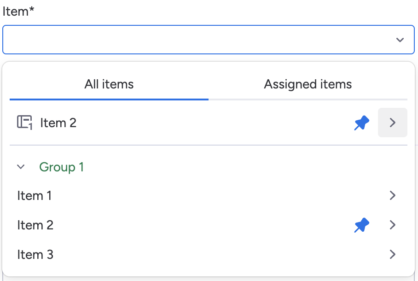The image size is (418, 281).
Task: Choose Item 1 from the list
Action: (35, 196)
